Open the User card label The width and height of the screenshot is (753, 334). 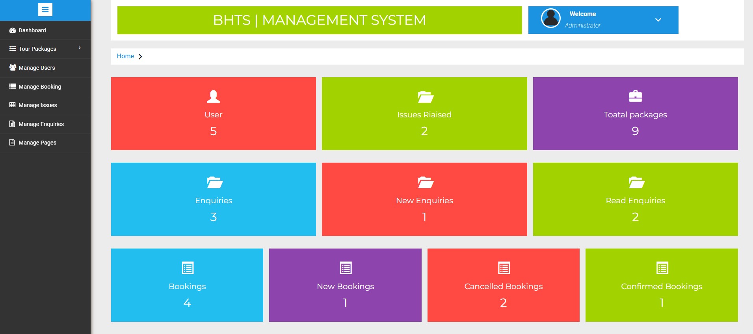pos(213,115)
